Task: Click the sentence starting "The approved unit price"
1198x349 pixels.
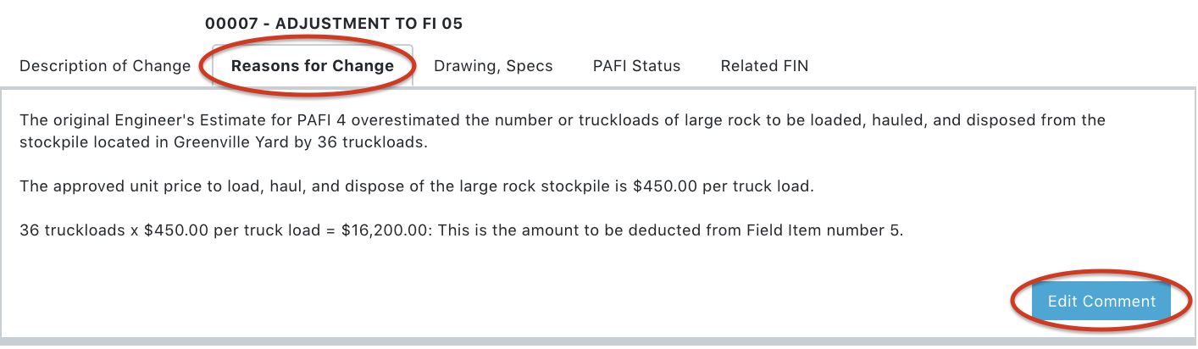Action: 416,186
